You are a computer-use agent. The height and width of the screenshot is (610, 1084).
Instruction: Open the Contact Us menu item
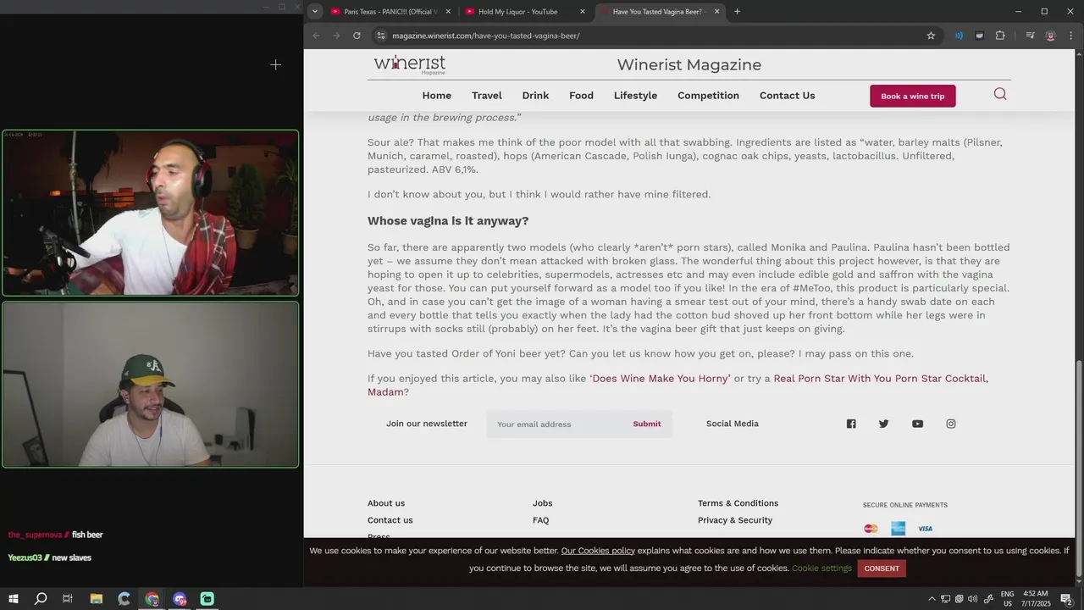pyautogui.click(x=787, y=96)
